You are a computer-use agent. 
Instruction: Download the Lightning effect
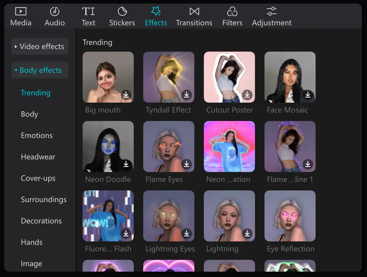pos(247,233)
